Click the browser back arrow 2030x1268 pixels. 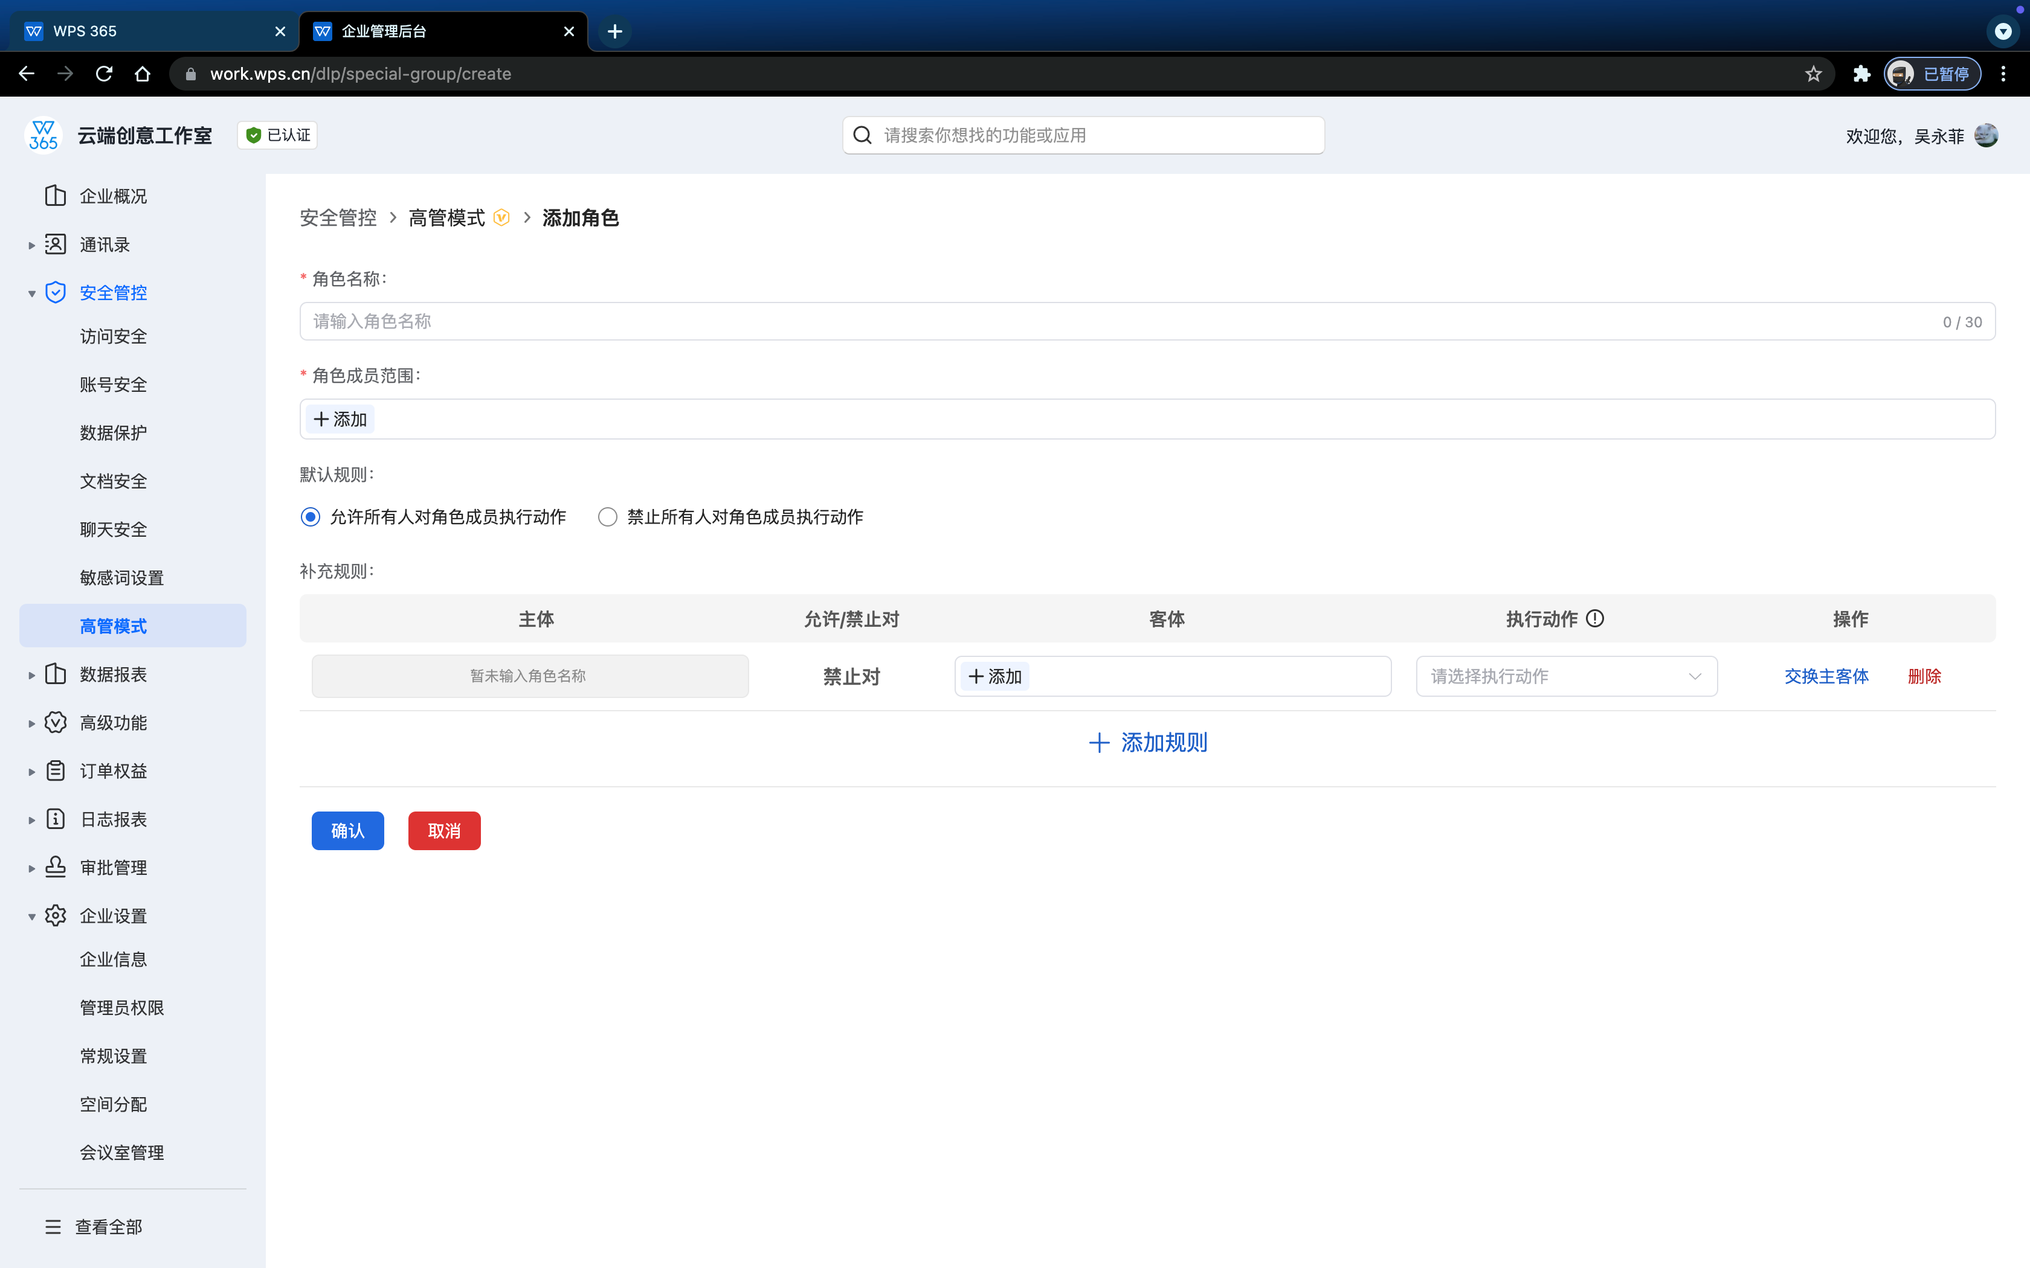click(26, 74)
